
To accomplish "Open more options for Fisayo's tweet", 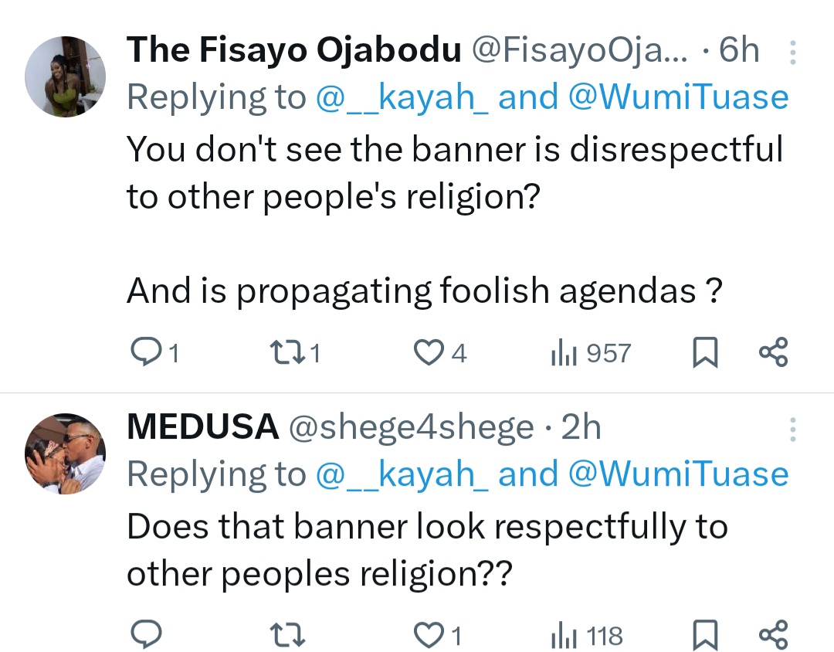I will (792, 54).
